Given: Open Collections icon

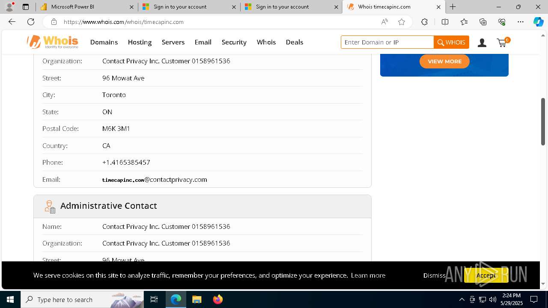Looking at the screenshot, I should click(483, 22).
